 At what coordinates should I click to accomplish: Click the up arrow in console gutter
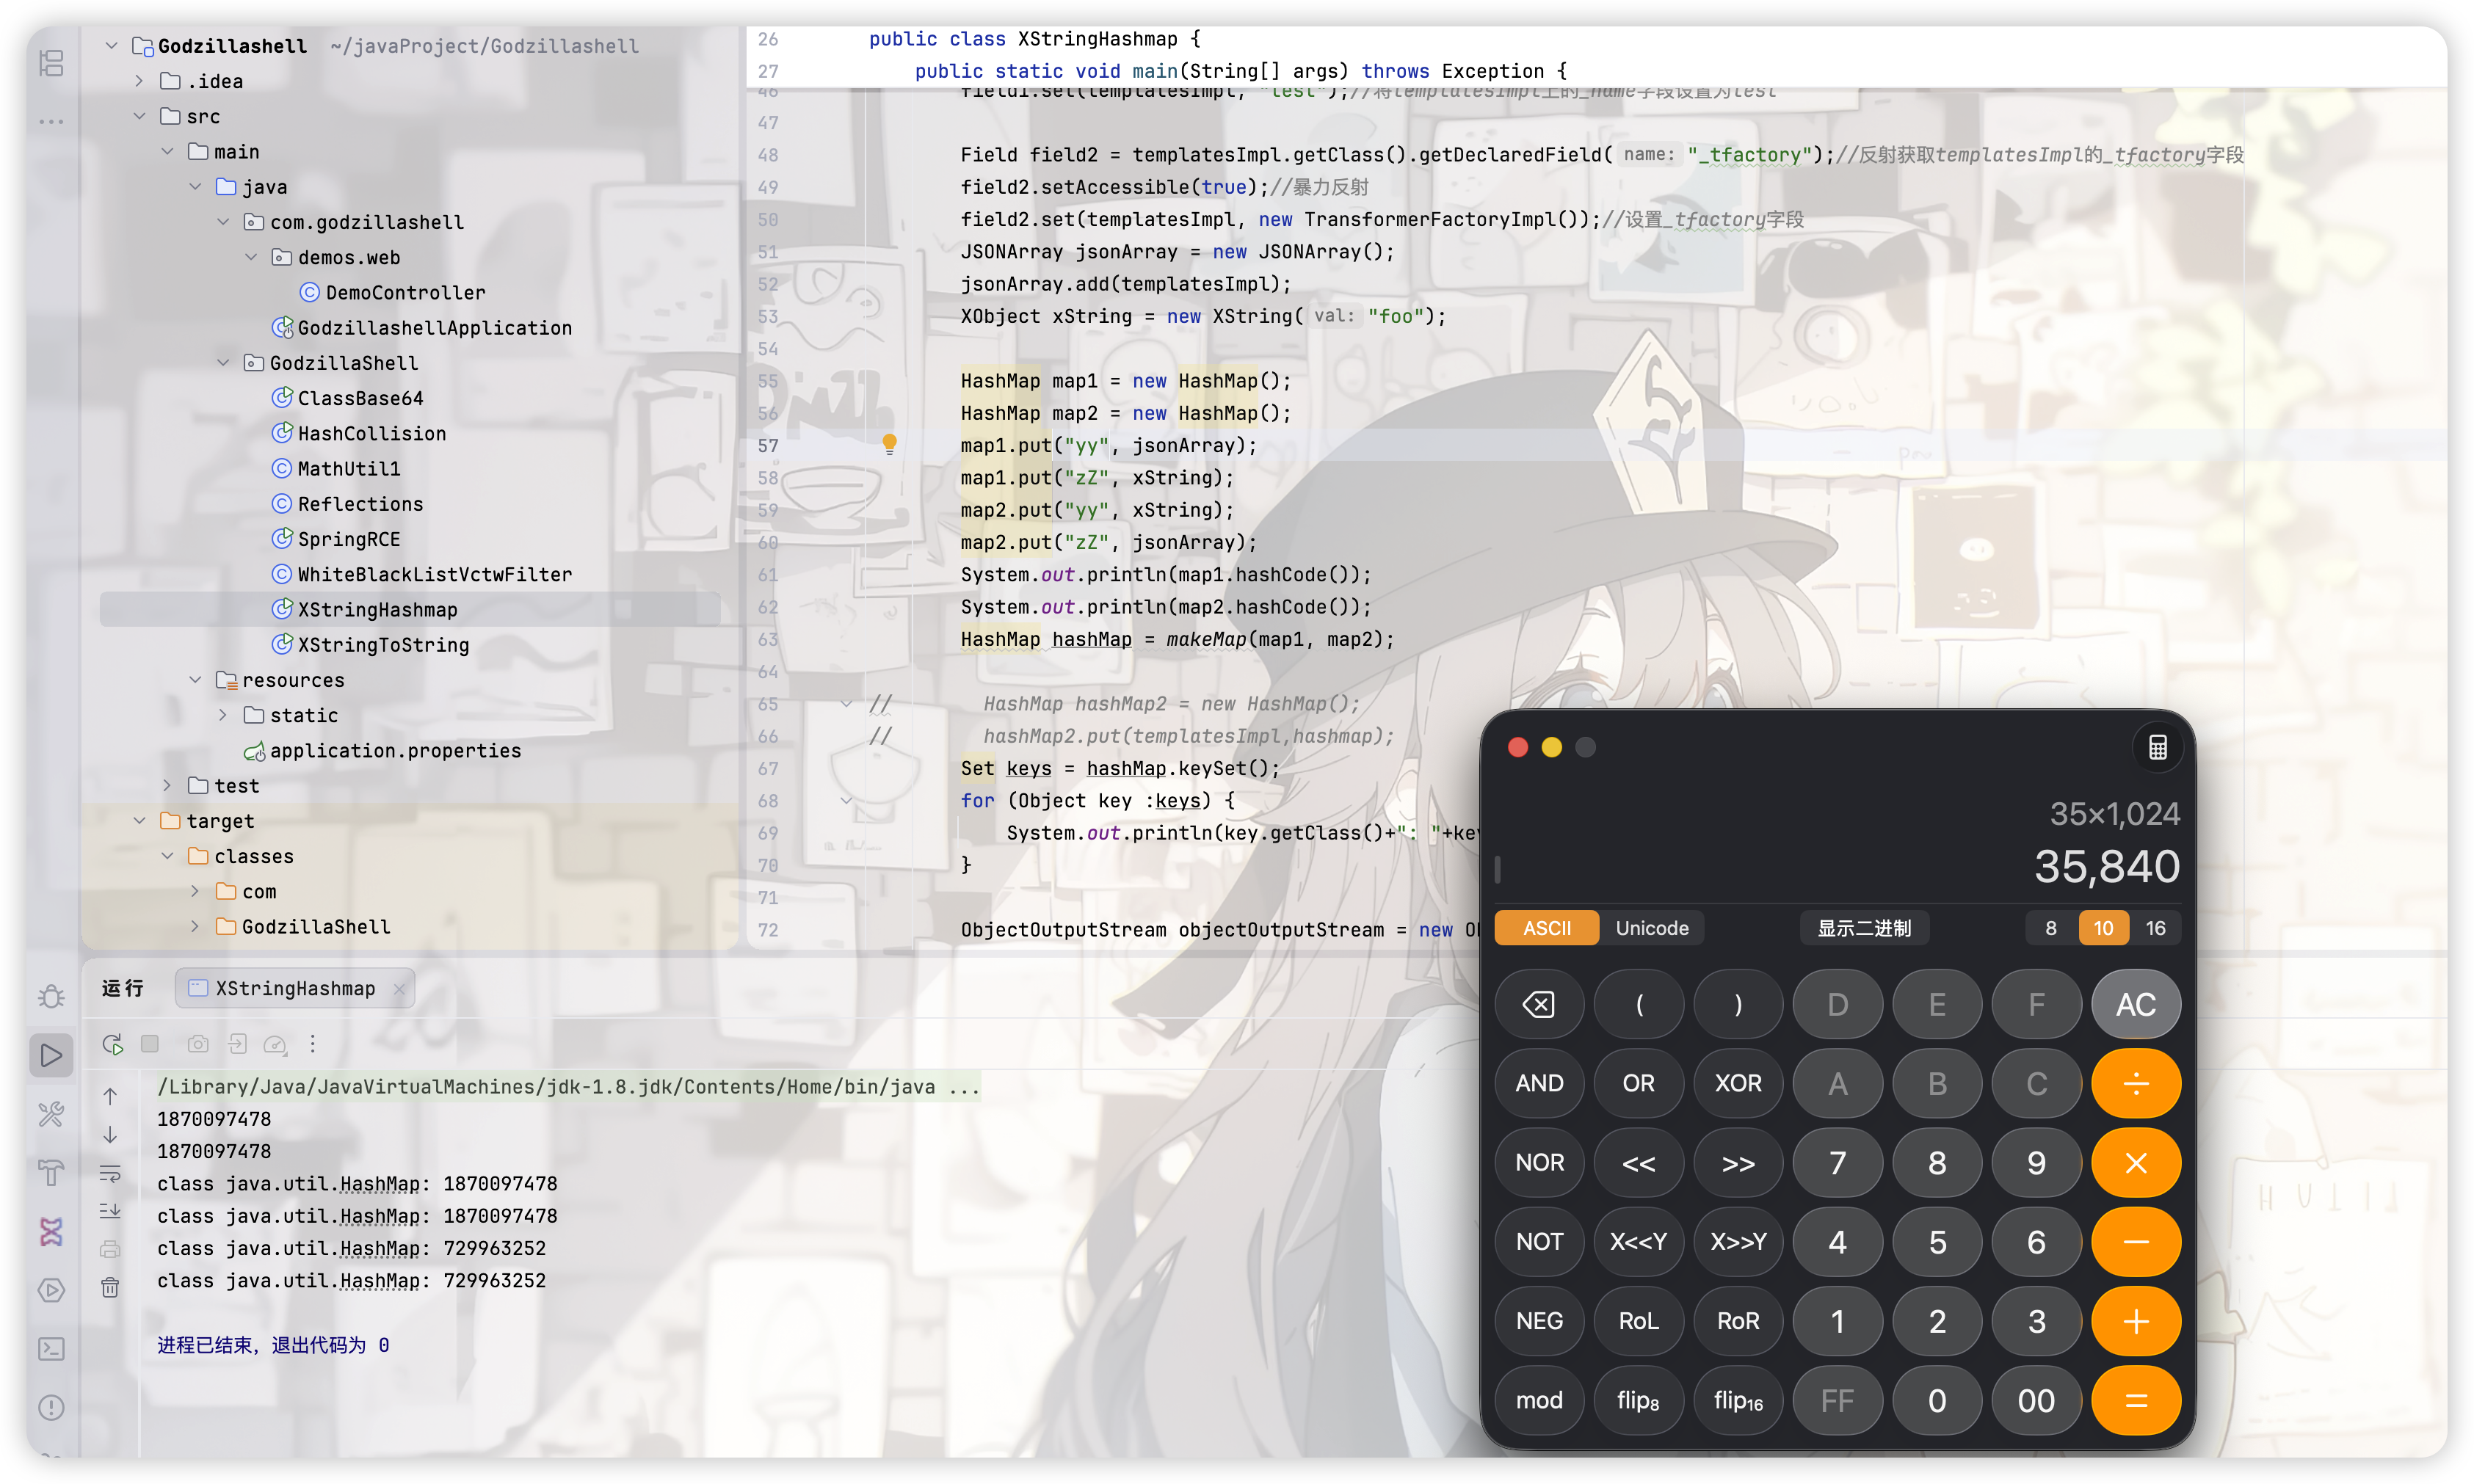(110, 1096)
